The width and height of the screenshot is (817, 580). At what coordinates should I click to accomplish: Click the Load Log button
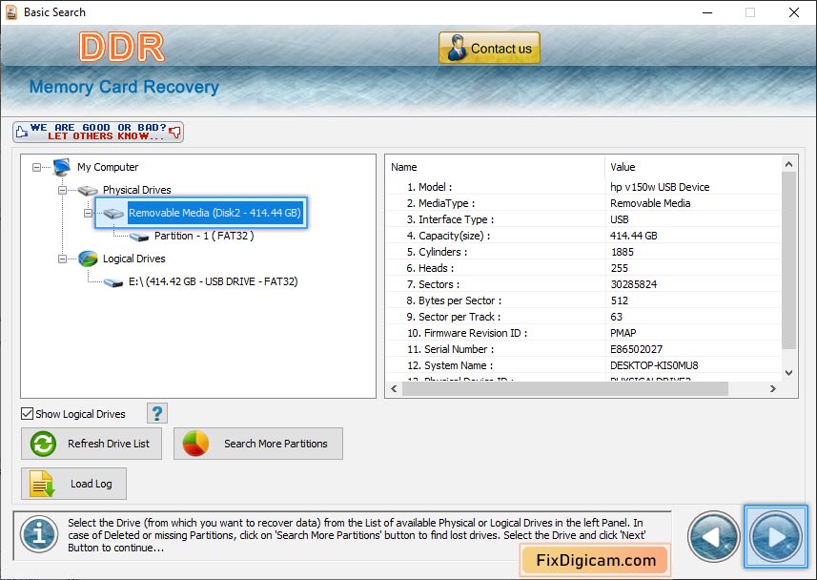(74, 484)
